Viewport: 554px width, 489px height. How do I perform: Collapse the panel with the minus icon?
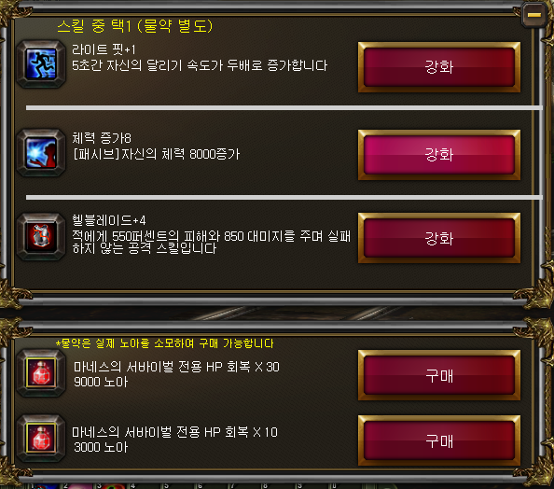click(534, 15)
